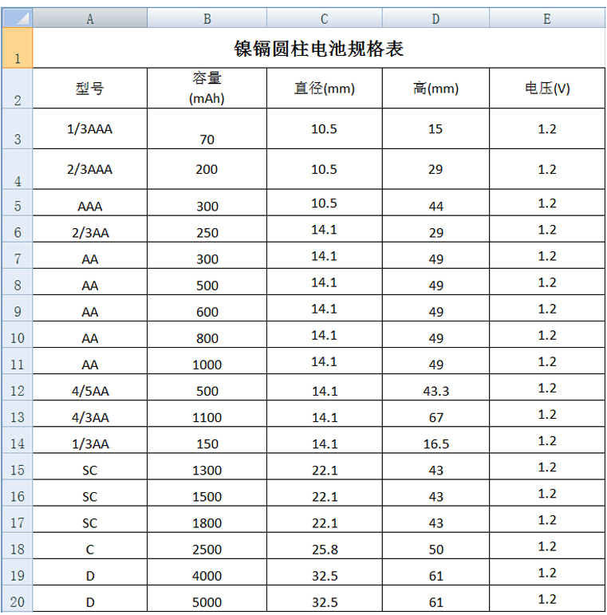Select capacity cell 1100
This screenshot has width=607, height=615.
tap(207, 413)
